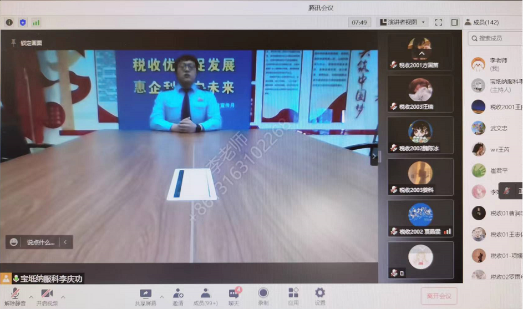Toggle the side panel layout icon

pyautogui.click(x=454, y=23)
